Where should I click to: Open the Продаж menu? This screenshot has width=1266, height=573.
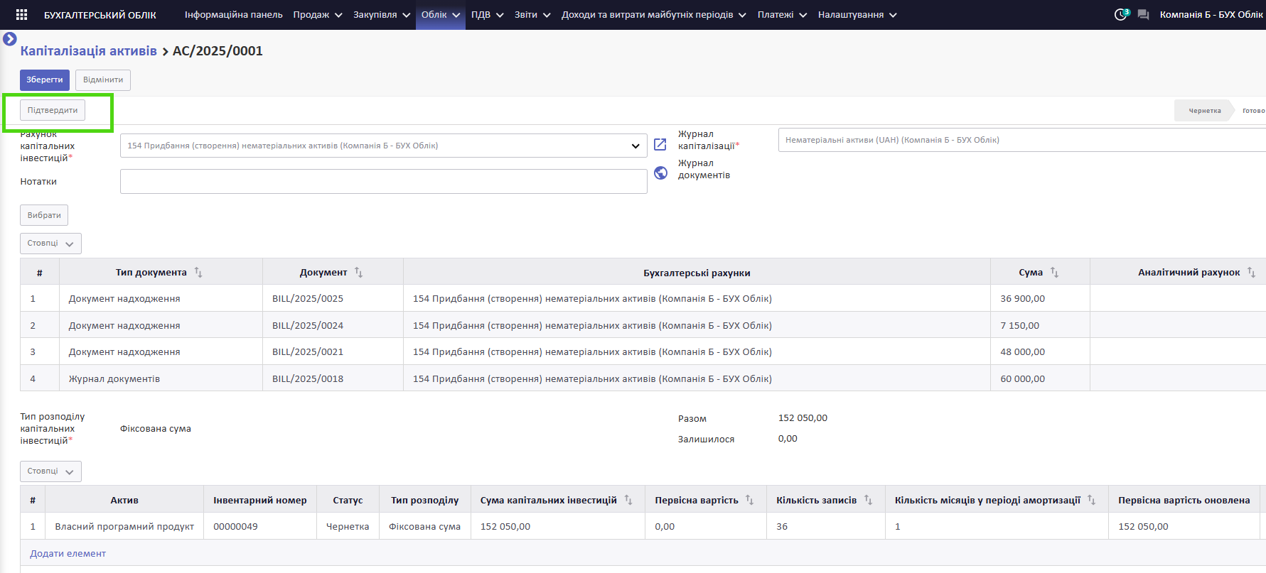pos(318,14)
